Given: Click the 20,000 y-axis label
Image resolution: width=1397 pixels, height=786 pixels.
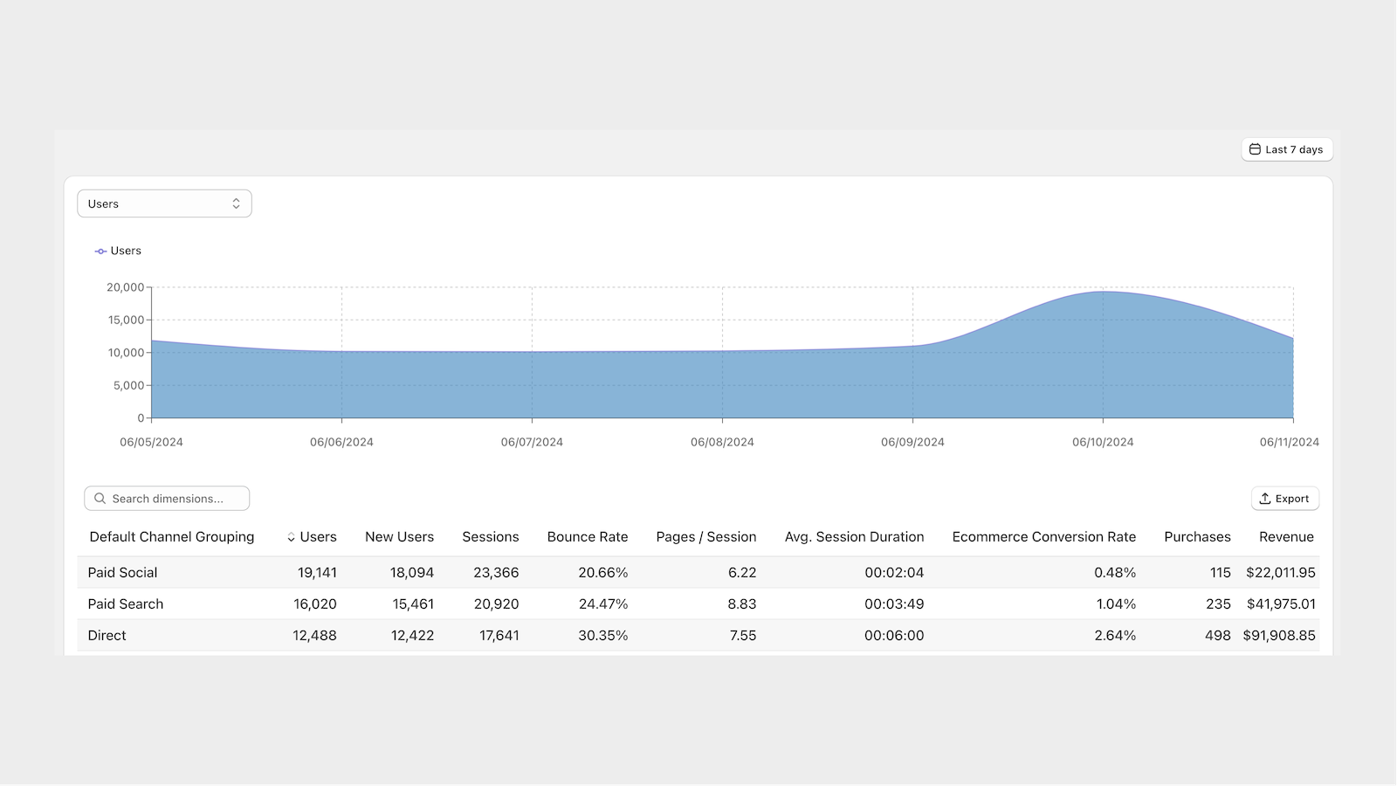Looking at the screenshot, I should click(x=126, y=287).
